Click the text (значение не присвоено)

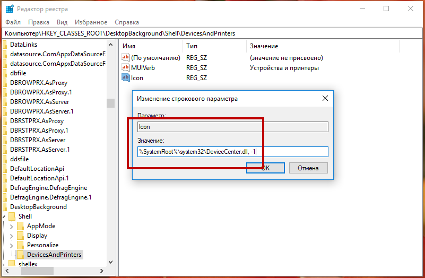pyautogui.click(x=287, y=58)
